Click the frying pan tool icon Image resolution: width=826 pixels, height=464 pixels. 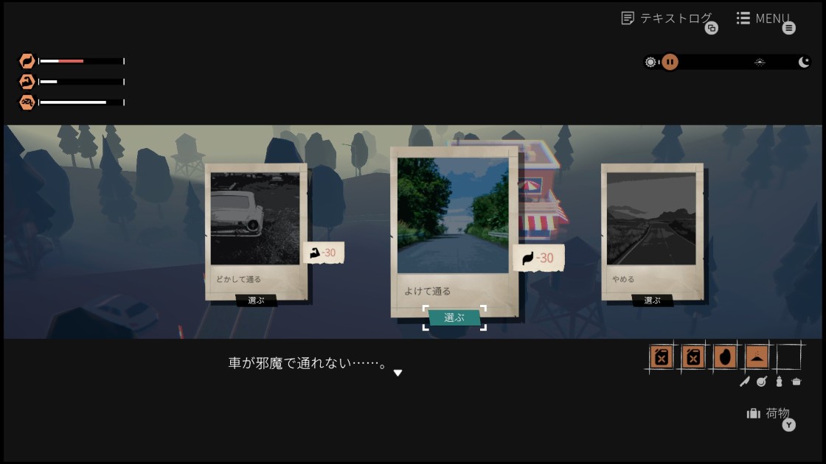(762, 382)
